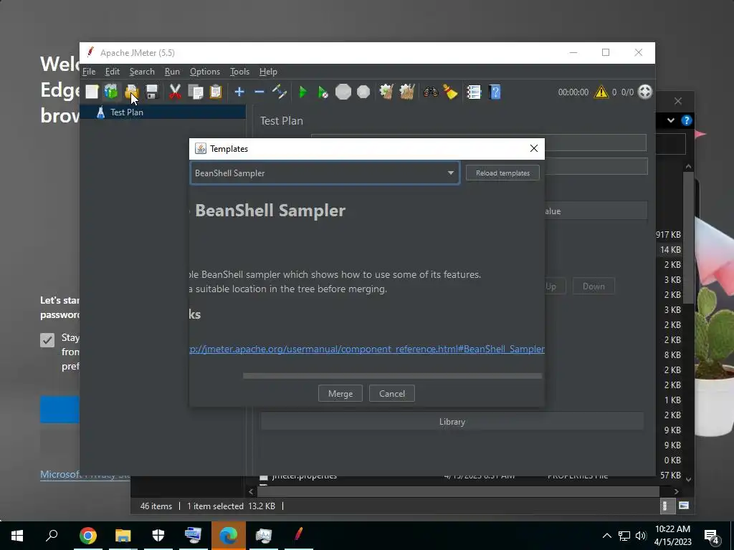The width and height of the screenshot is (734, 550).
Task: Click the Clear broom icon
Action: (x=386, y=92)
